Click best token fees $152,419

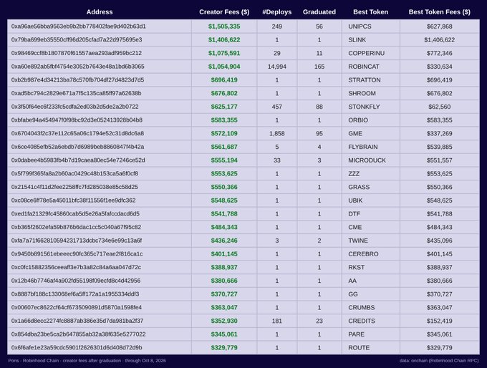pyautogui.click(x=439, y=320)
